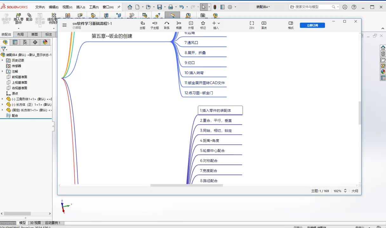The image size is (386, 228).
Task: Switch to 3D 视图 tab
Action: (35, 223)
